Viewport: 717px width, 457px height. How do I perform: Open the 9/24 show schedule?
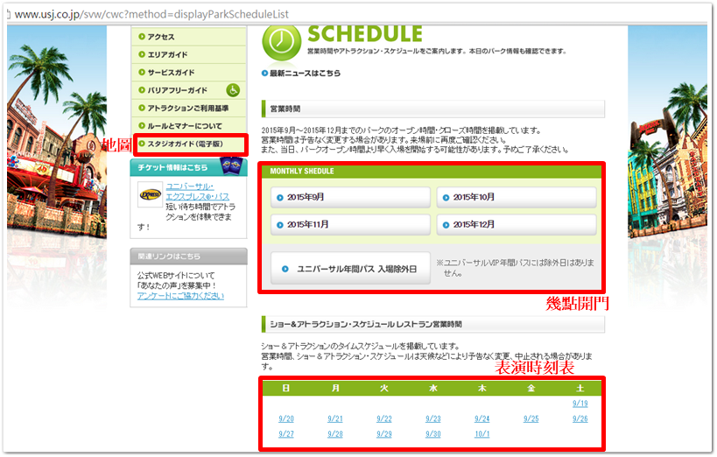pos(482,418)
